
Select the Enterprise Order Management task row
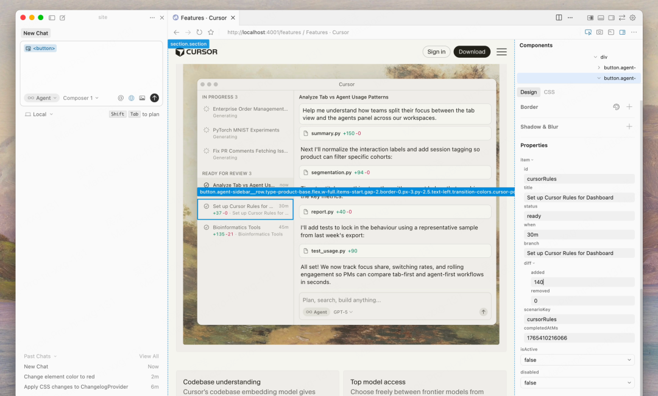pyautogui.click(x=246, y=112)
